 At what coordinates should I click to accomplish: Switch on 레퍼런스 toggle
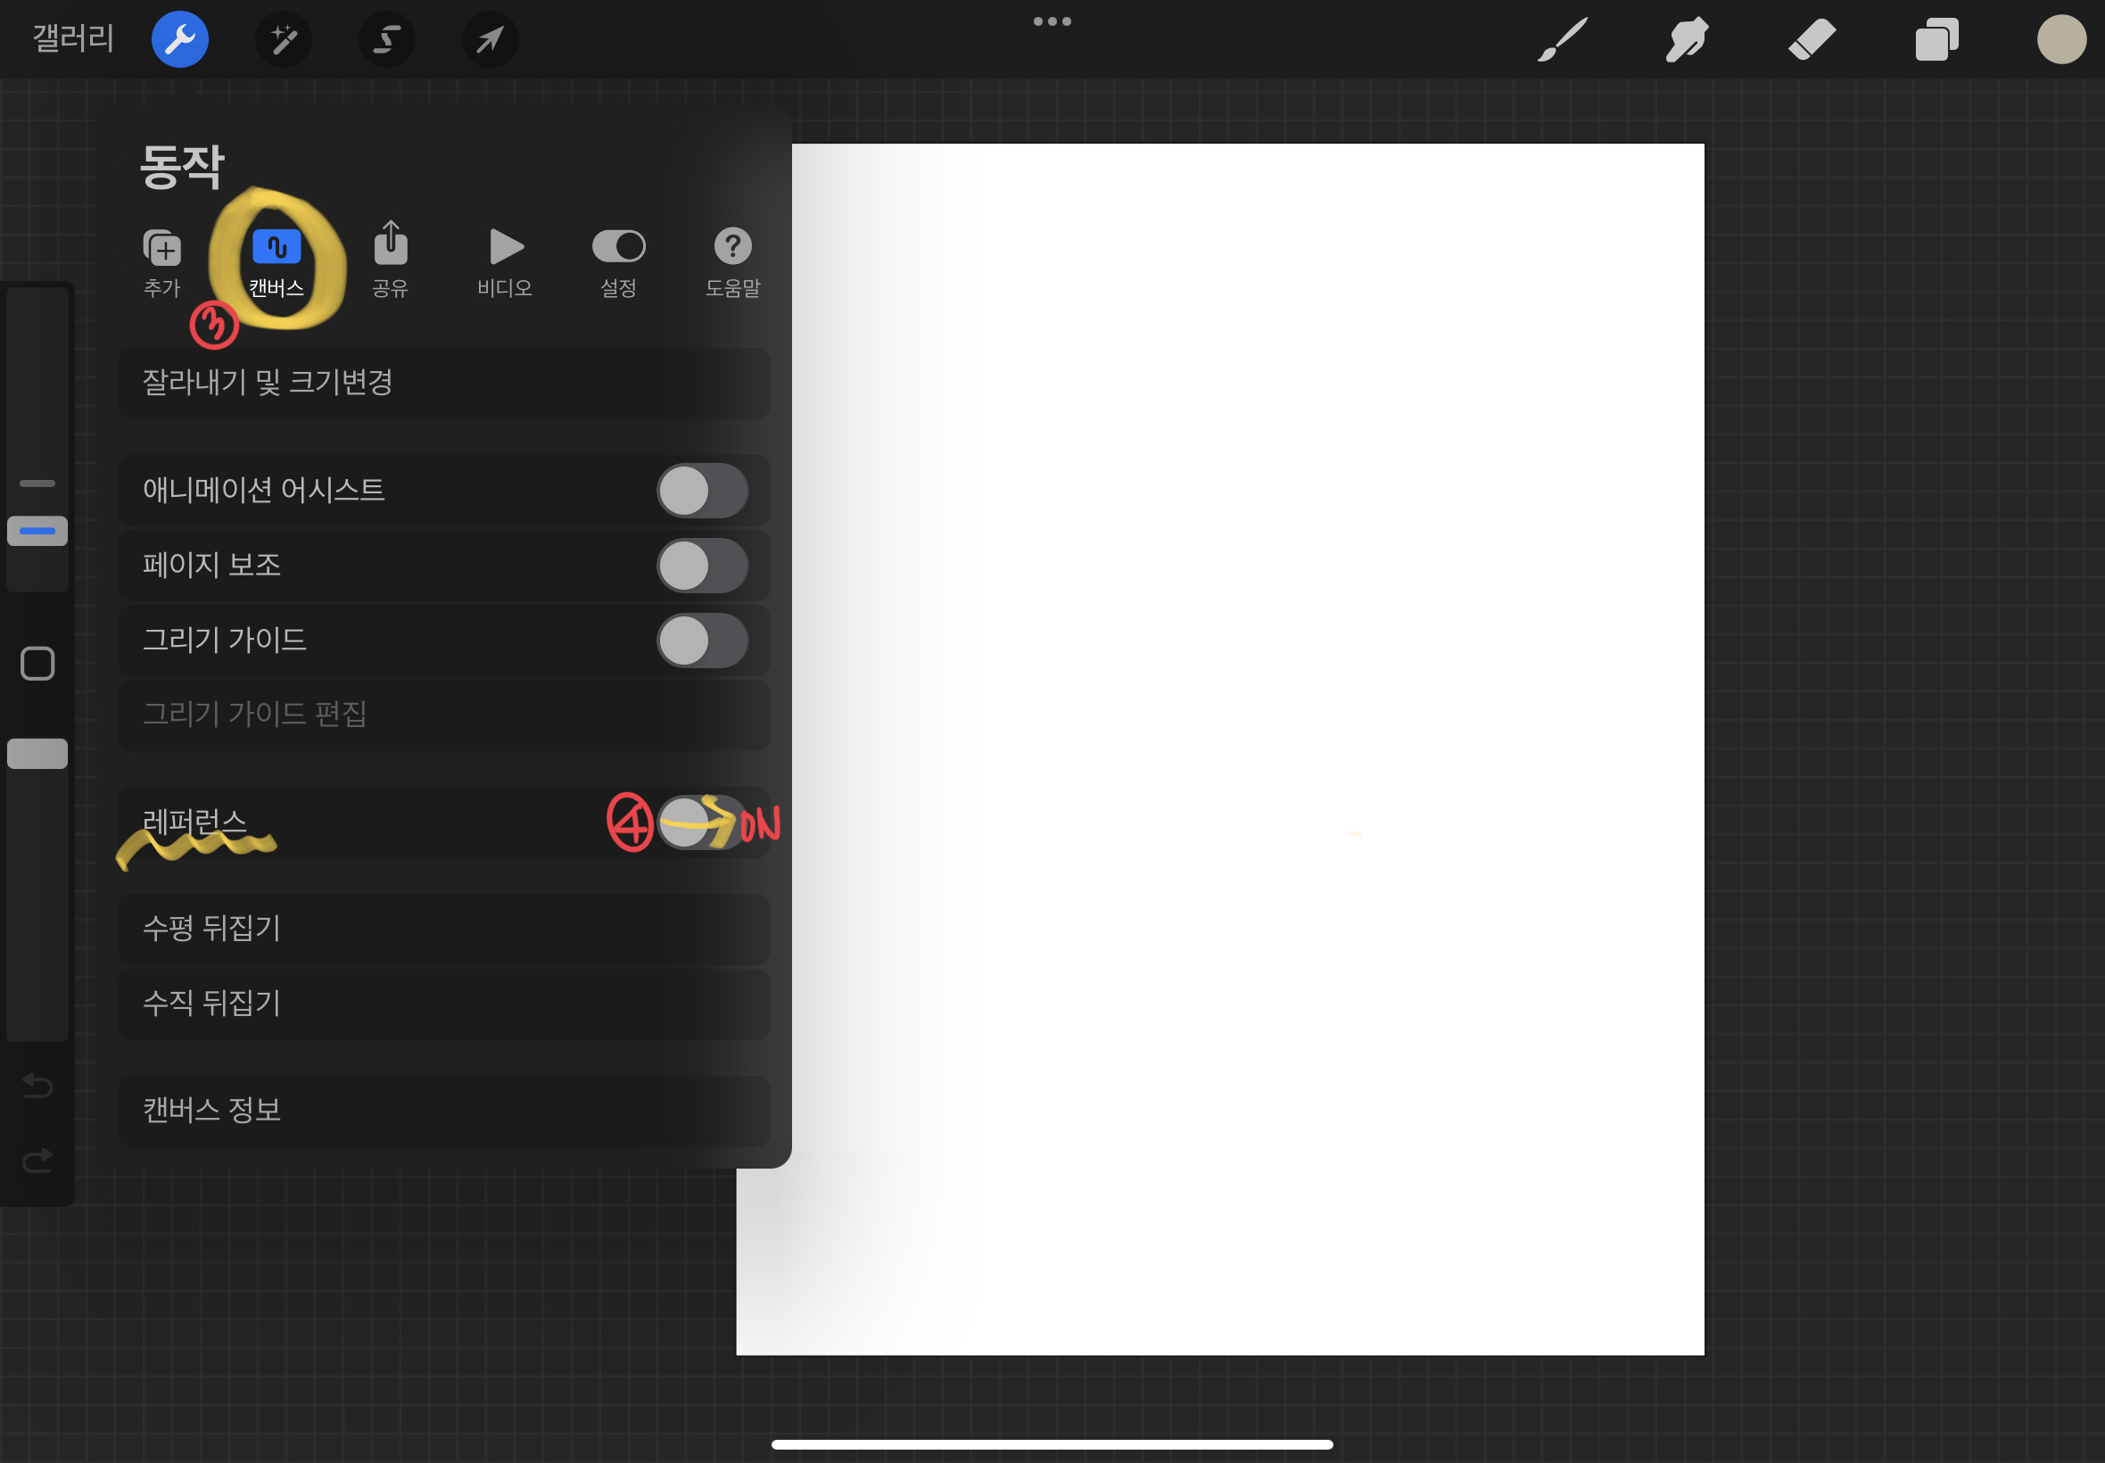(x=702, y=822)
